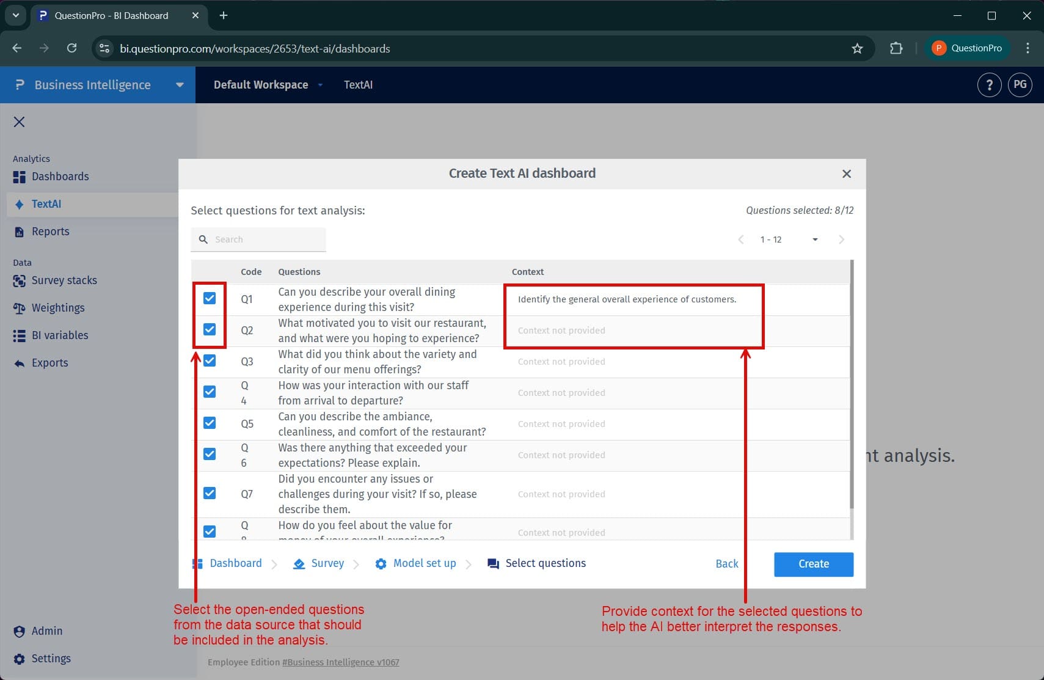Uncheck the Q7 issues question checkbox
The height and width of the screenshot is (680, 1044).
pyautogui.click(x=210, y=493)
